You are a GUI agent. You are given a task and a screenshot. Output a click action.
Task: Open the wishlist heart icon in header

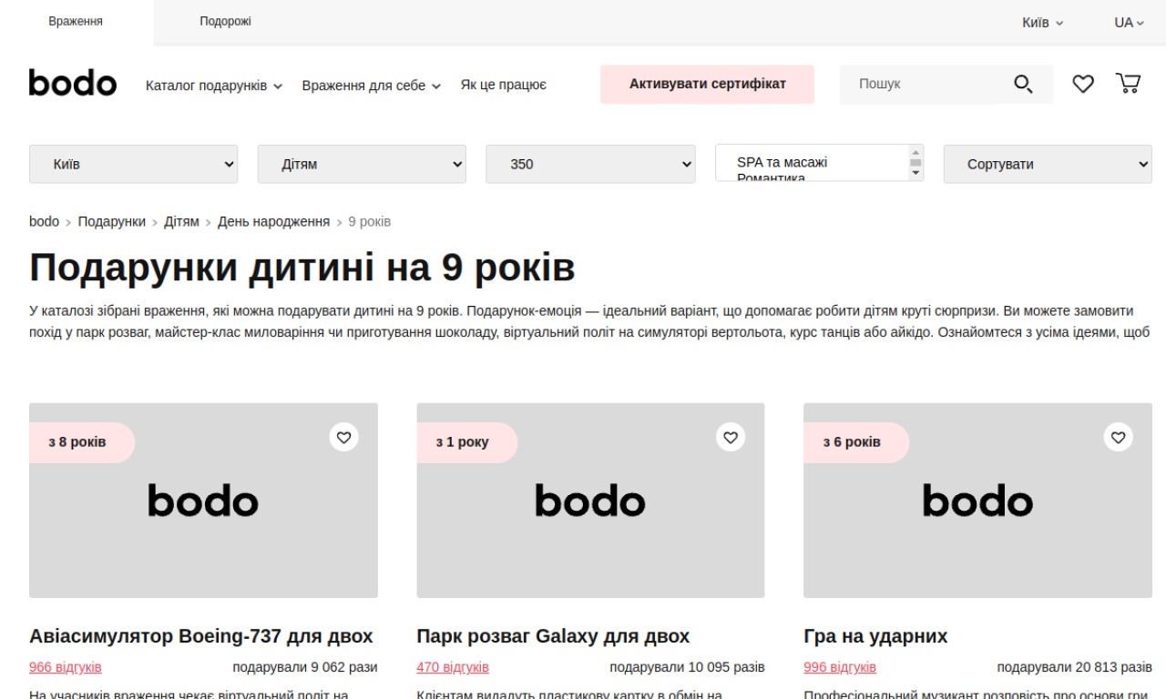[x=1082, y=84]
